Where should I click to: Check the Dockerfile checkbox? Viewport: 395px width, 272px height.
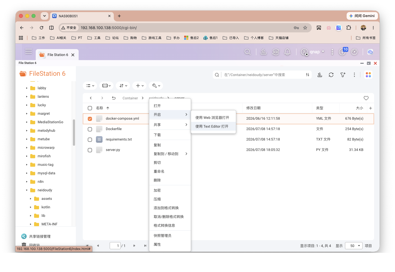click(x=90, y=129)
